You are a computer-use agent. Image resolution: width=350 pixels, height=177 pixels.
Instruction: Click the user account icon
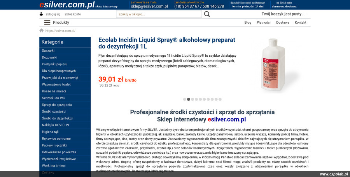[x=41, y=14]
